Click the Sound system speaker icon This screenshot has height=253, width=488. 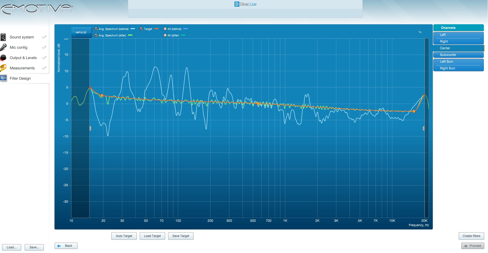(x=3, y=37)
